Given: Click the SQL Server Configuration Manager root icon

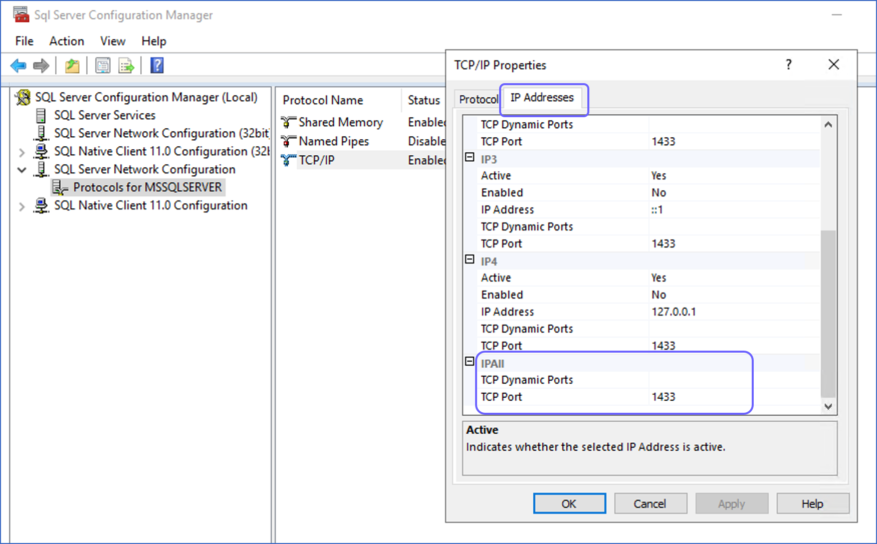Looking at the screenshot, I should pyautogui.click(x=23, y=97).
